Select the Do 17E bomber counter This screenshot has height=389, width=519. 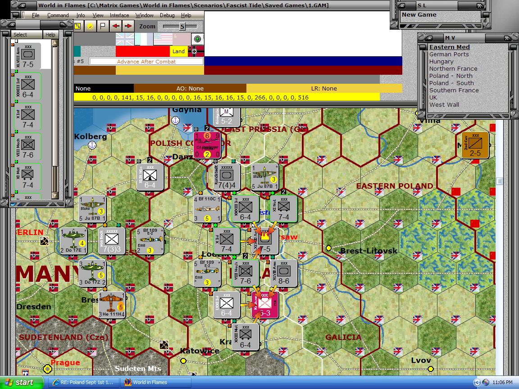pyautogui.click(x=73, y=241)
